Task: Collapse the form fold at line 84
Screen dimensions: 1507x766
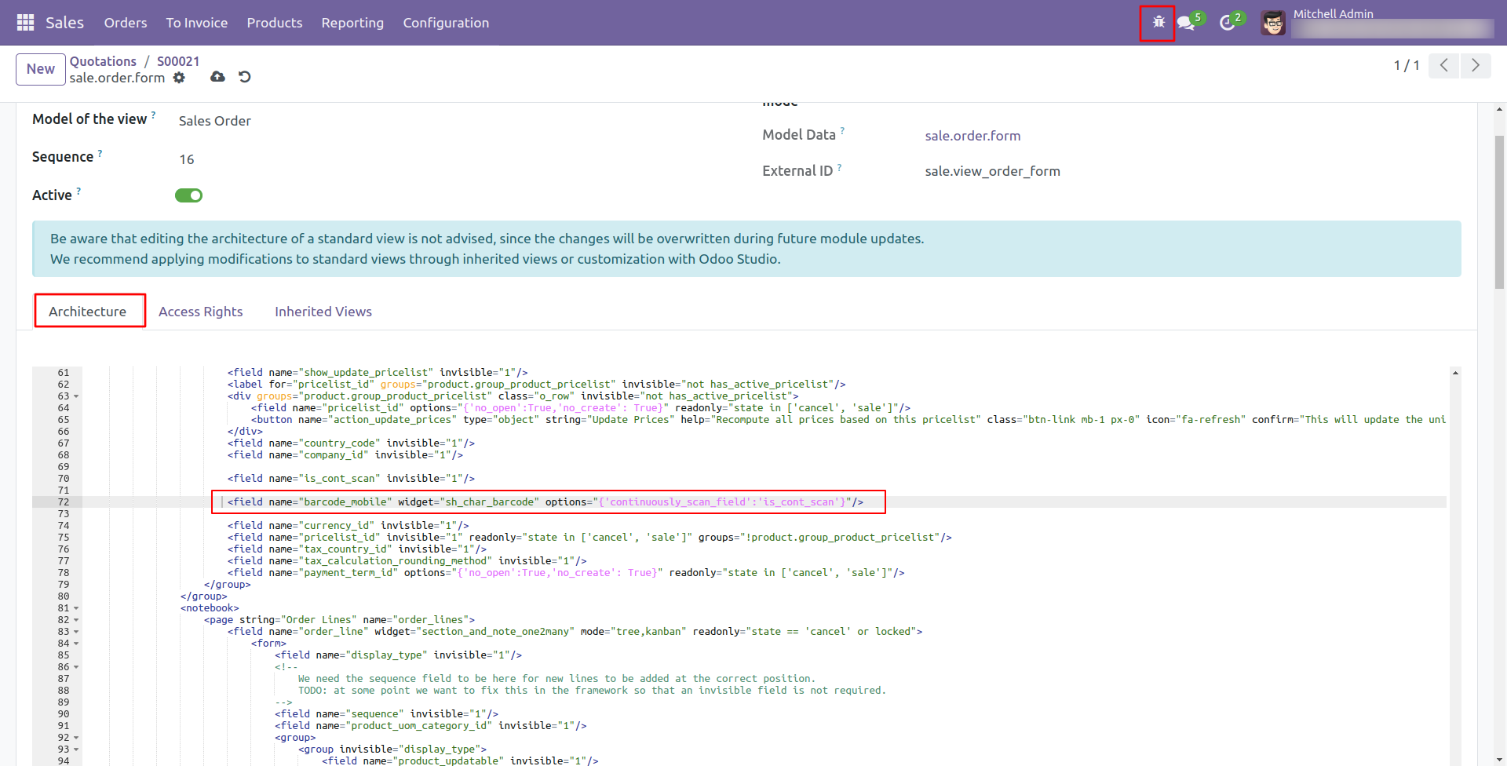Action: 76,644
